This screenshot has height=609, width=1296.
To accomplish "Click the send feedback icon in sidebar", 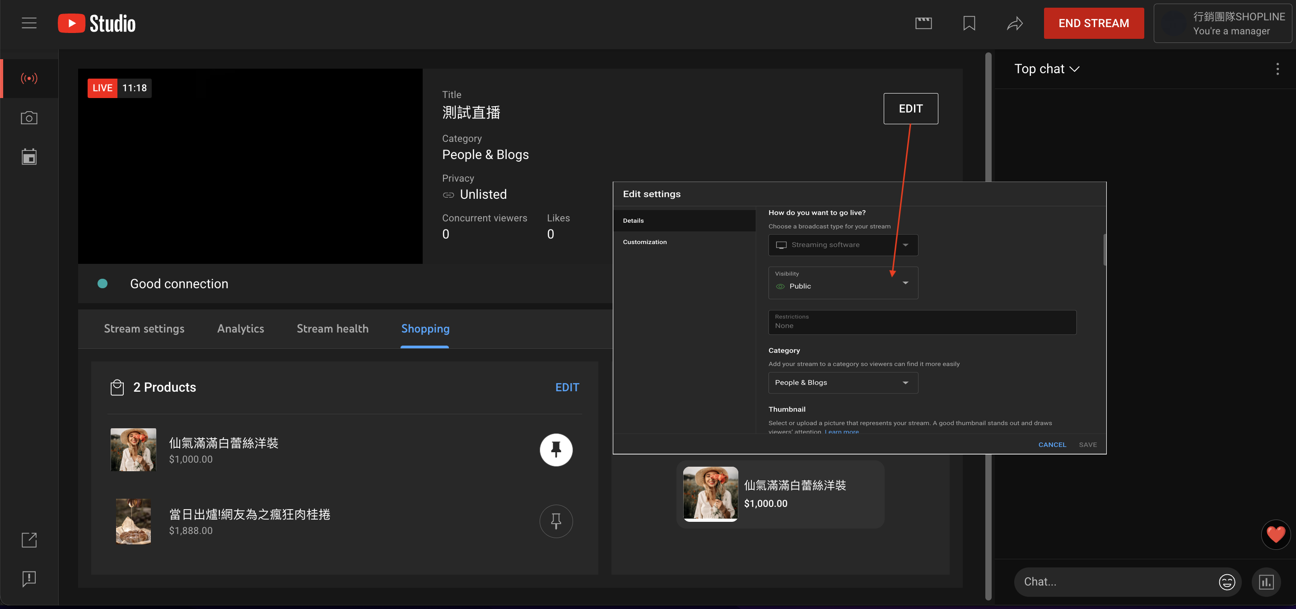I will pyautogui.click(x=29, y=579).
